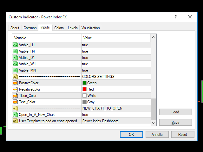Open the Visualization tab
The height and width of the screenshot is (152, 203).
coord(90,28)
